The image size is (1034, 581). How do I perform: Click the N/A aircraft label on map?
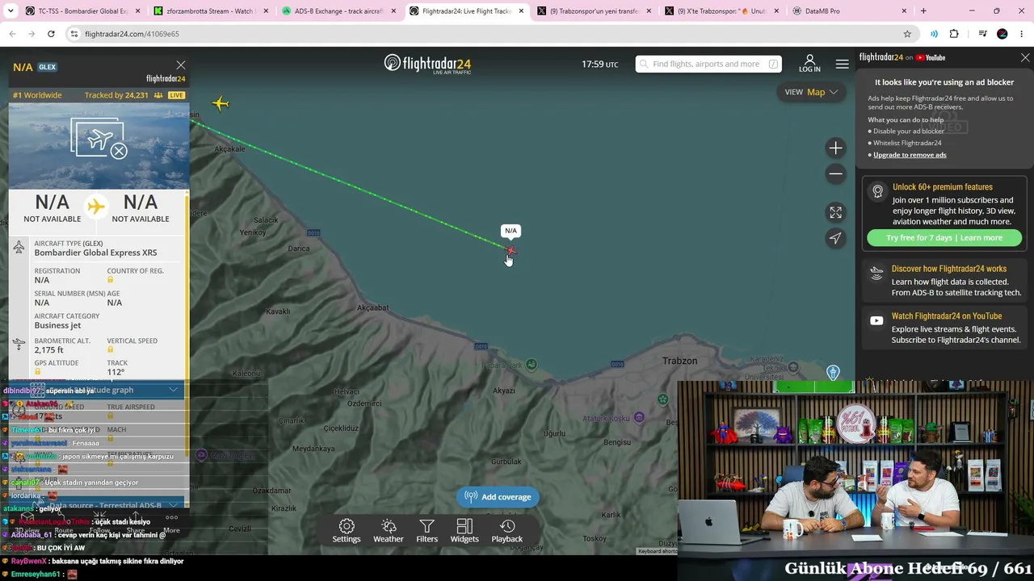pos(511,231)
